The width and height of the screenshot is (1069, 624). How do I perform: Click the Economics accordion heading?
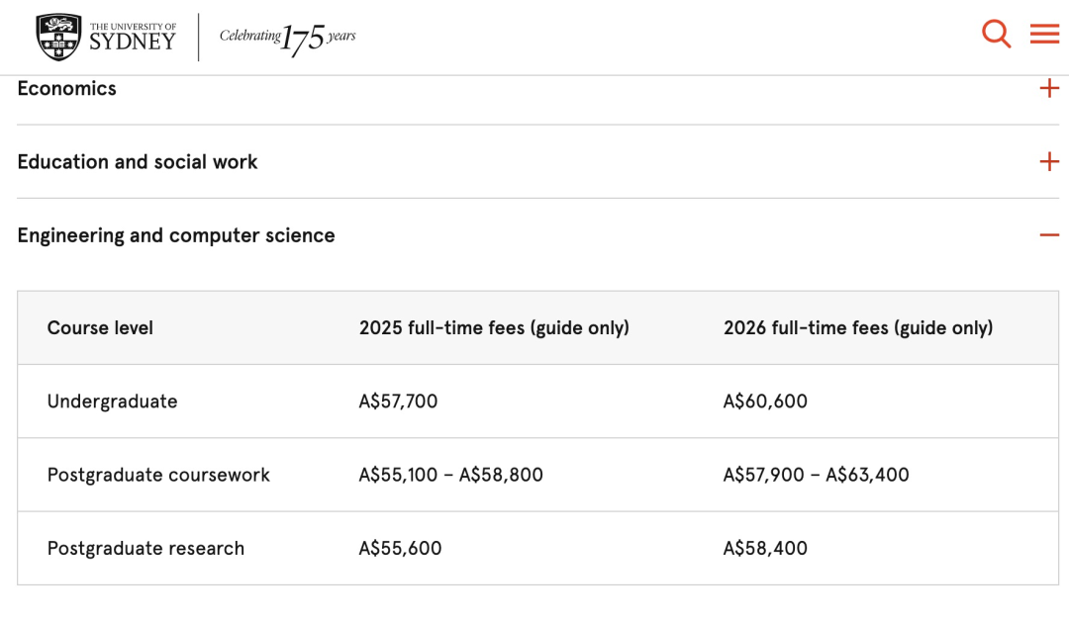(x=67, y=89)
